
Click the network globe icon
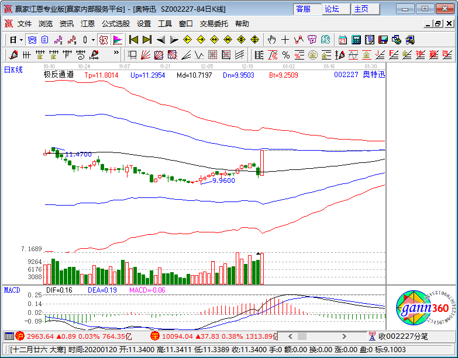[x=397, y=40]
